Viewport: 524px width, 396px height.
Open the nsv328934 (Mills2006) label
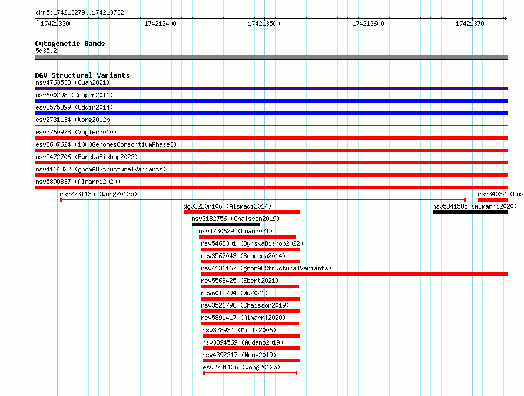[x=239, y=330]
